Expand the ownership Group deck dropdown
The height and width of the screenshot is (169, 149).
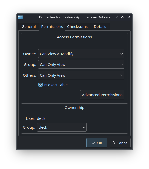click(62, 127)
